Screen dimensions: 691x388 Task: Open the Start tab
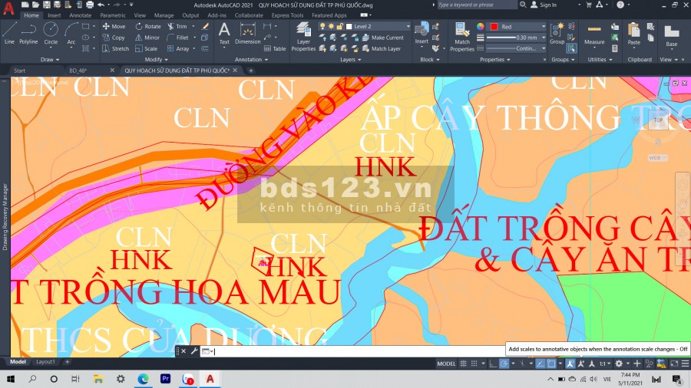tap(19, 71)
